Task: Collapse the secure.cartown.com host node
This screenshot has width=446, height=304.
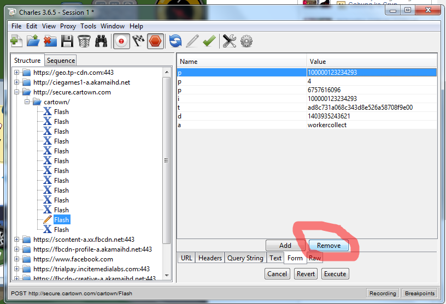Action: tap(17, 92)
